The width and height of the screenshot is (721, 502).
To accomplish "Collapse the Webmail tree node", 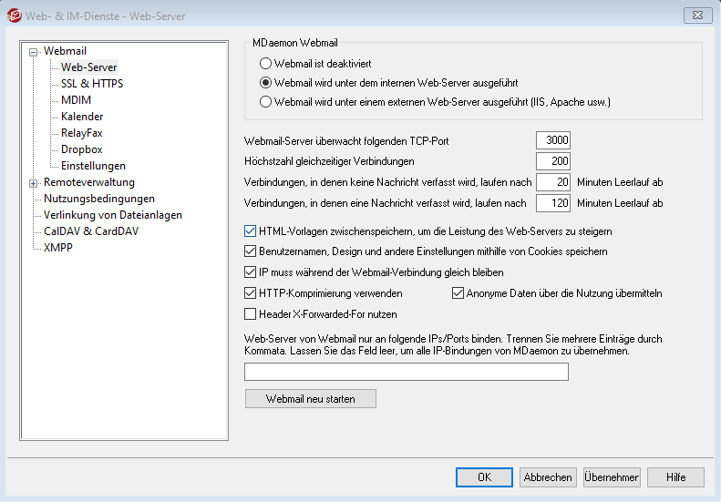I will (x=34, y=52).
